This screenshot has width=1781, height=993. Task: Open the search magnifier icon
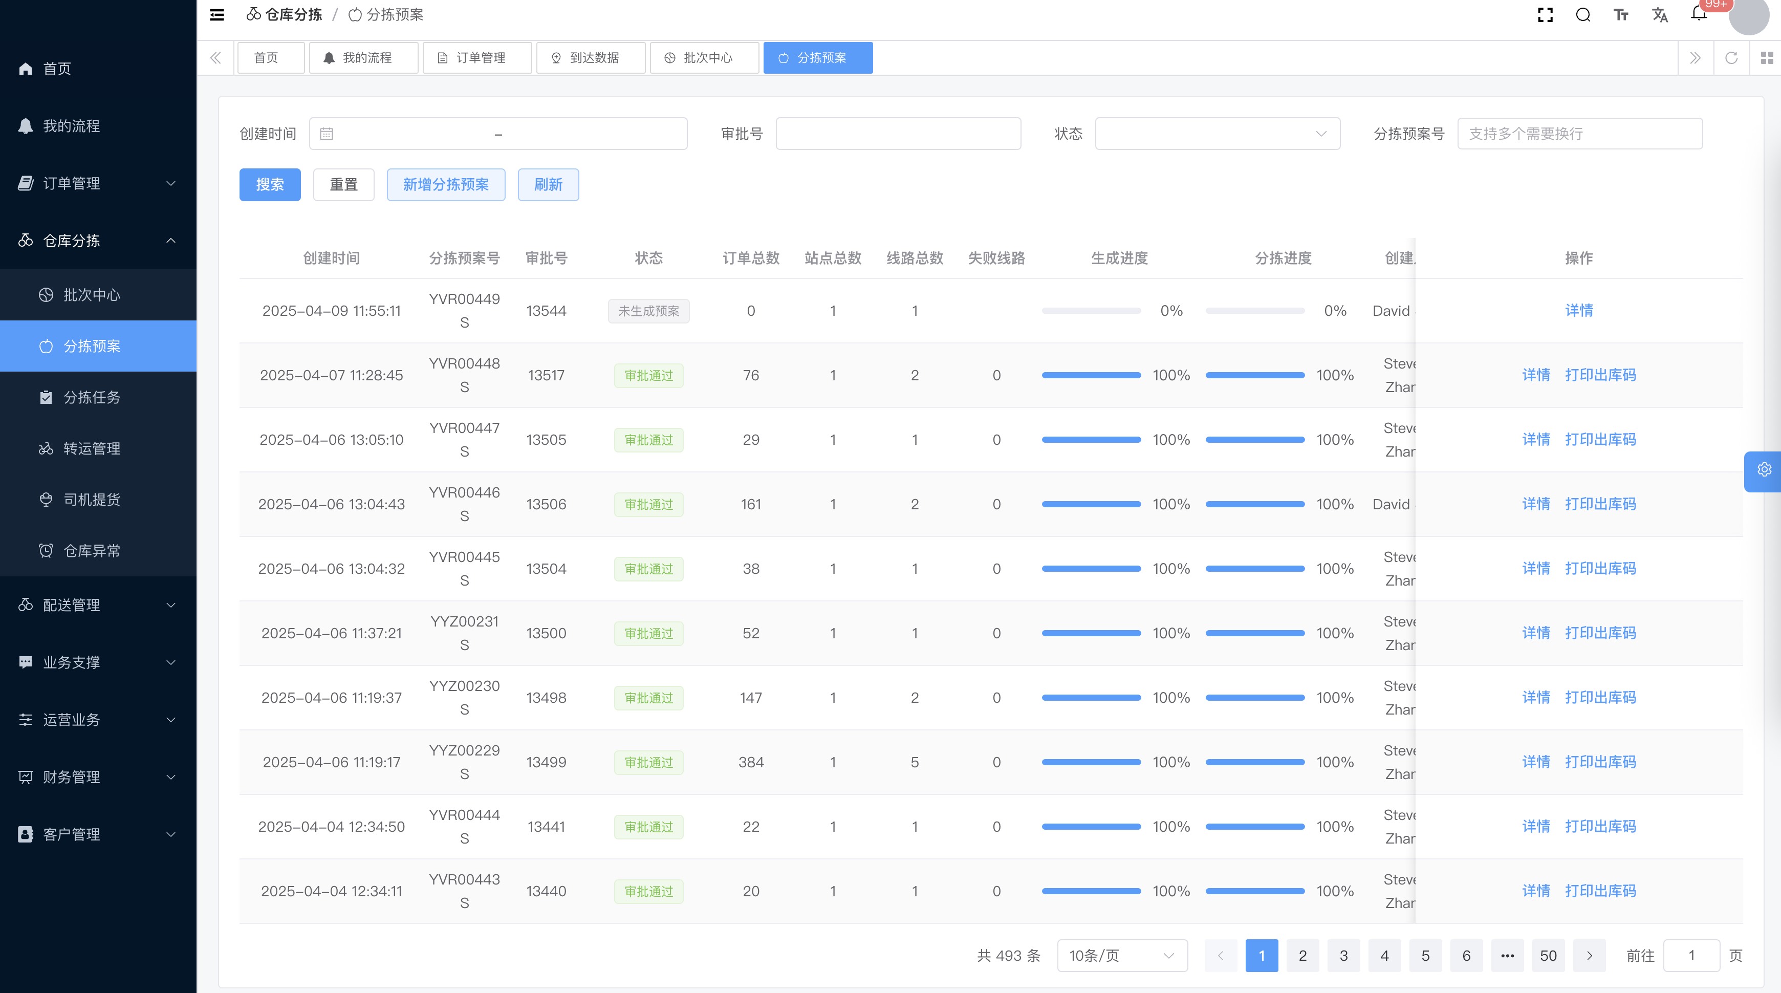pyautogui.click(x=1582, y=15)
